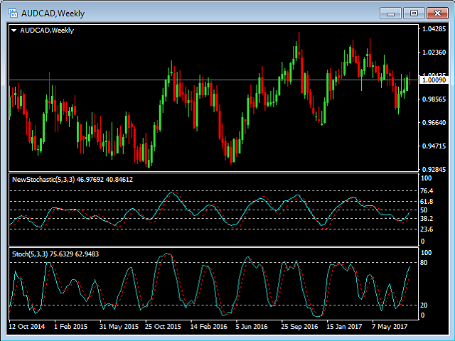Maximize the AUDCAD chart window
The width and height of the screenshot is (455, 341).
click(413, 12)
